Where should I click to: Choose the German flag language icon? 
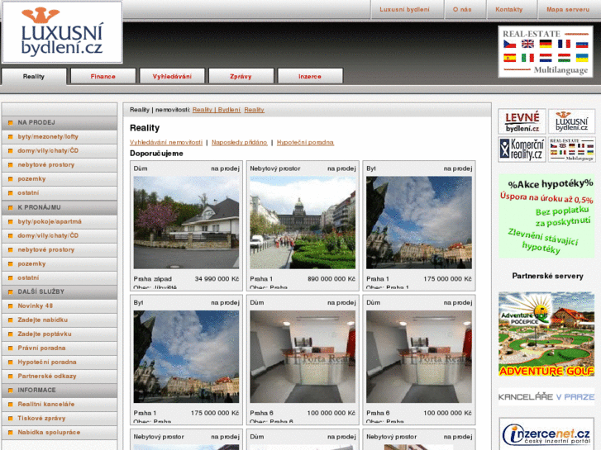point(546,45)
